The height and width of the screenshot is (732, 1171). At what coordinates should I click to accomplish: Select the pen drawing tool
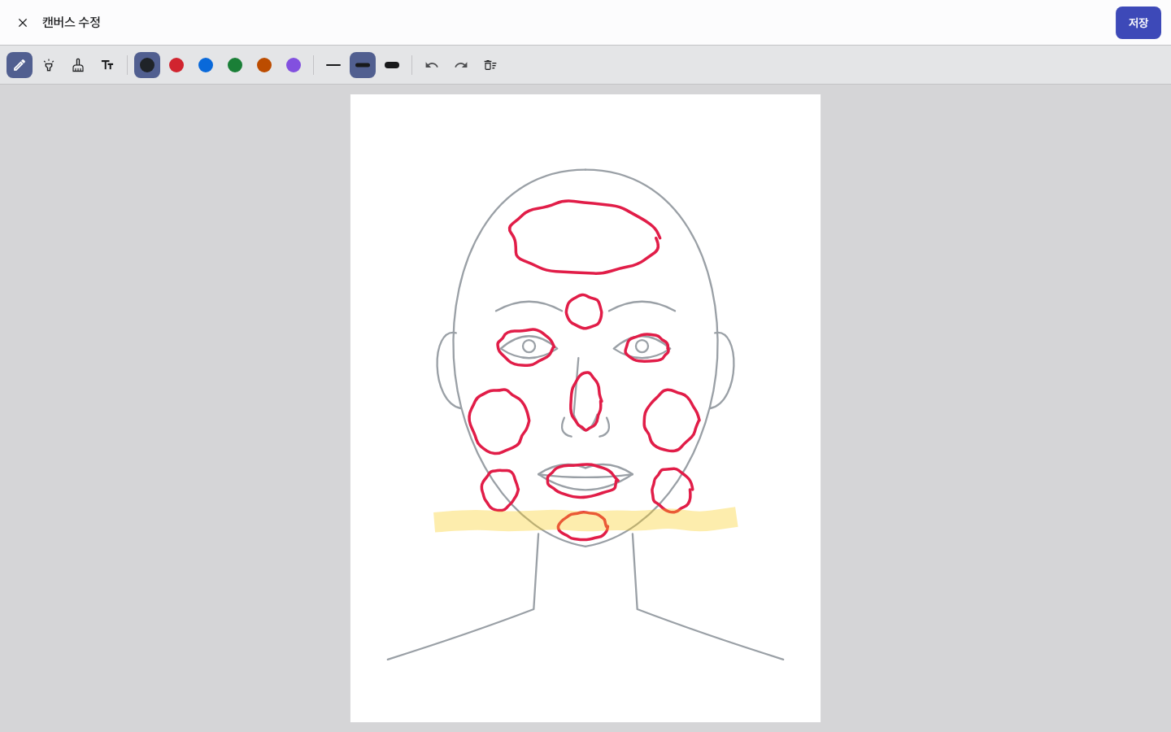point(20,65)
